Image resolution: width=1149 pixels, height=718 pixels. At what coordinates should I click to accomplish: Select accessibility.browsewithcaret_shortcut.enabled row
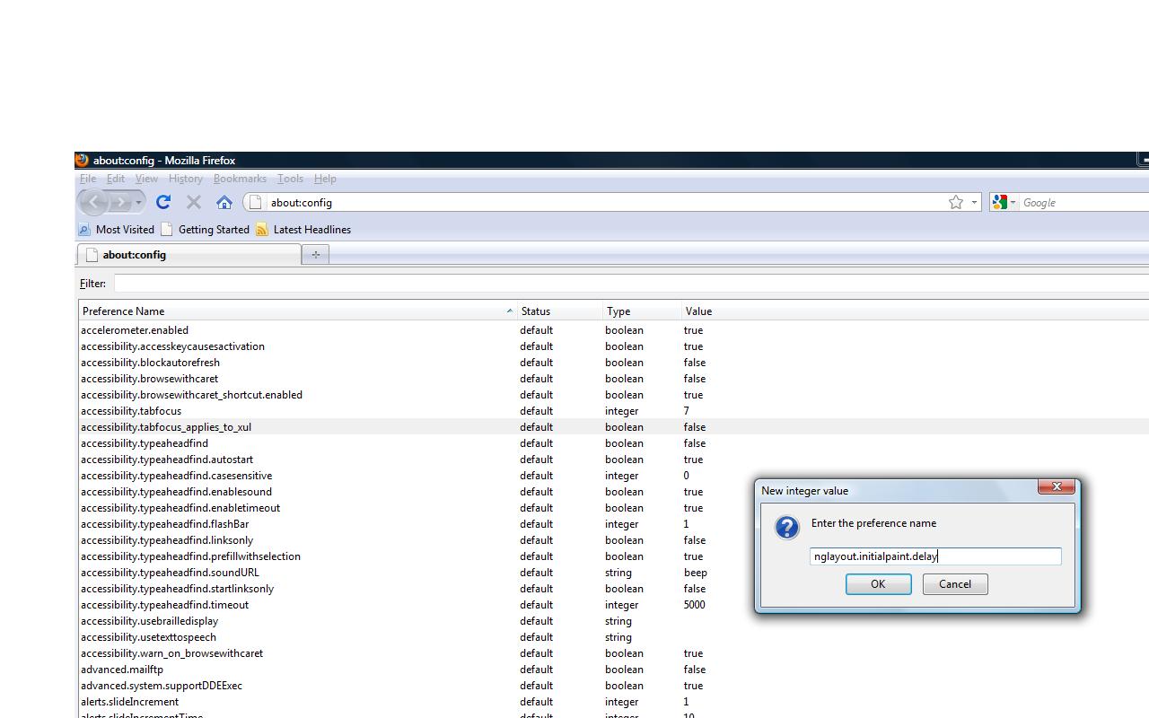tap(613, 395)
